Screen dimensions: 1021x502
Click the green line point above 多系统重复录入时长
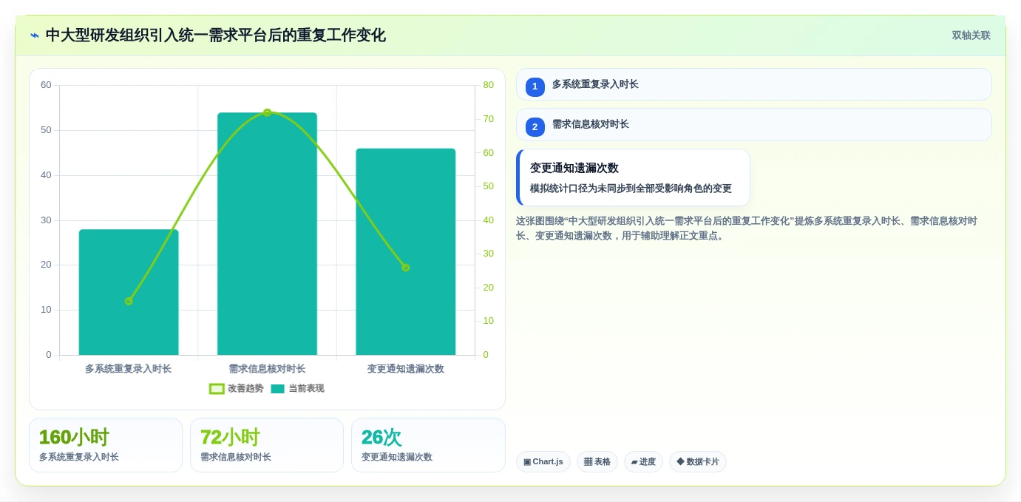click(x=129, y=301)
